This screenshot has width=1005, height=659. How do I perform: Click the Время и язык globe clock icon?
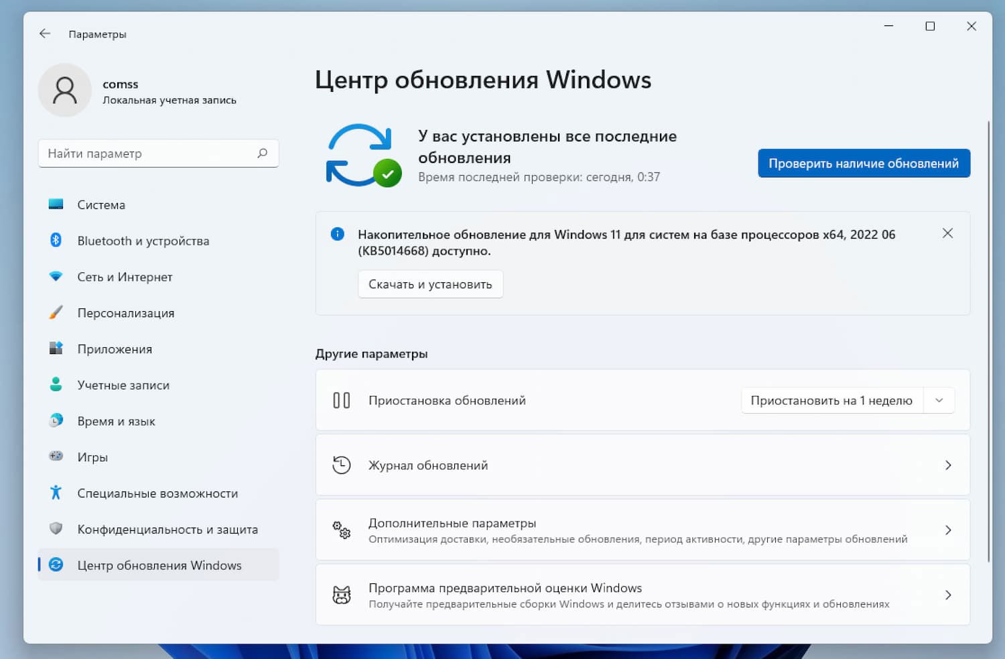pos(56,421)
